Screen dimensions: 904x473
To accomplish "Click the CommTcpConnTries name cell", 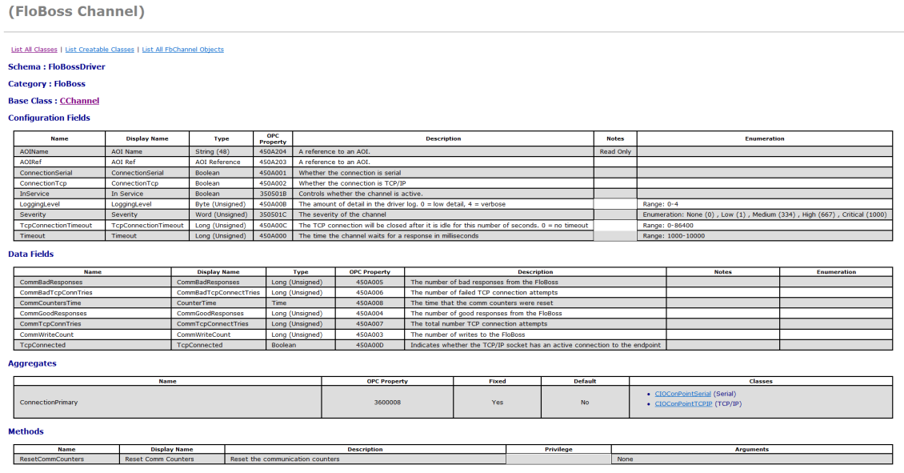I will [x=92, y=324].
